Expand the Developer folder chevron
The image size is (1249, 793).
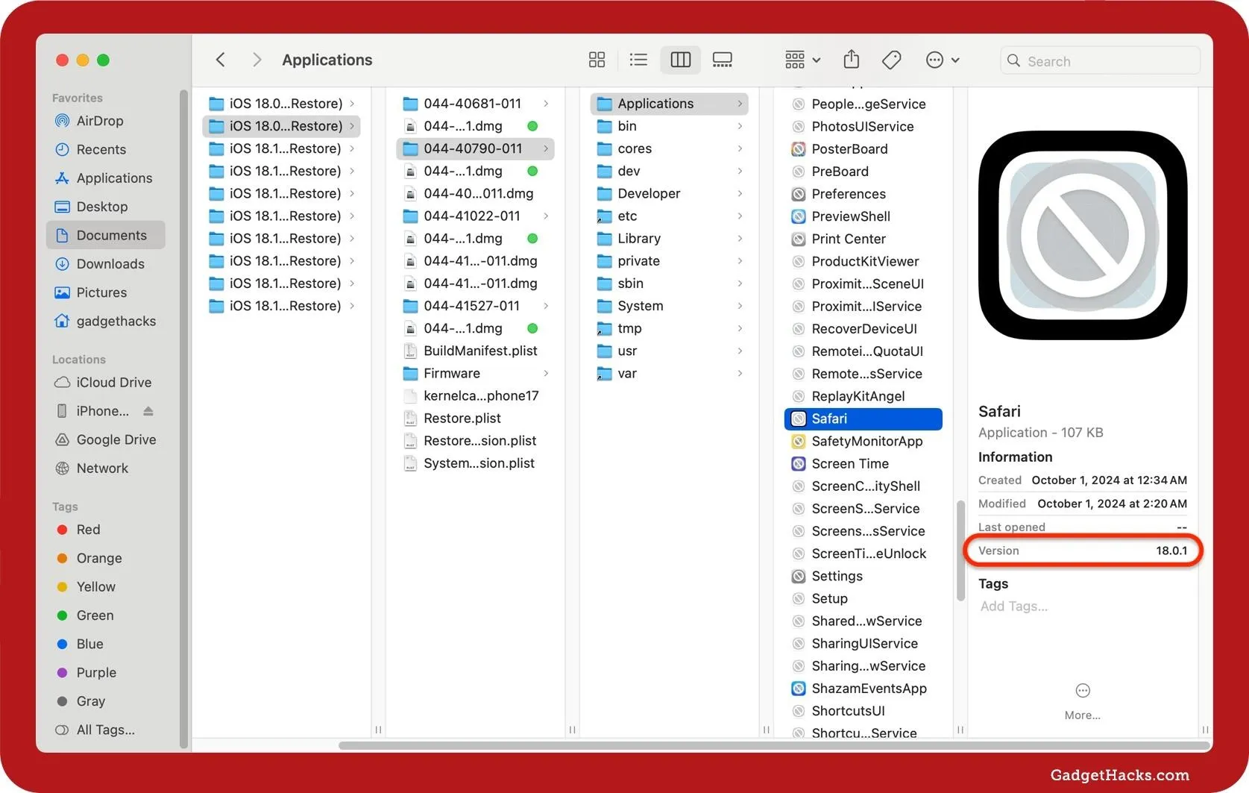[x=740, y=193]
